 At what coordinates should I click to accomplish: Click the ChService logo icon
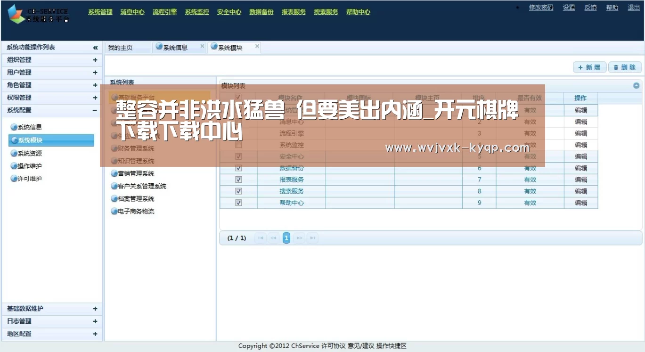17,14
